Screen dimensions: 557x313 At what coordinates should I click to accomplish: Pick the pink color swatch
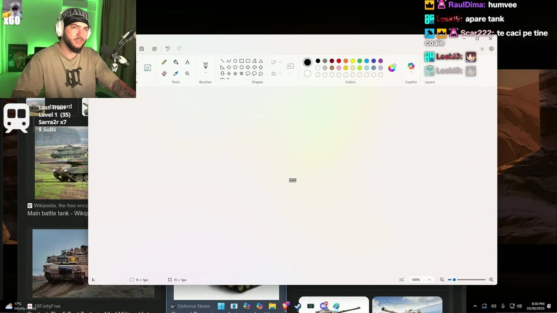pos(339,68)
